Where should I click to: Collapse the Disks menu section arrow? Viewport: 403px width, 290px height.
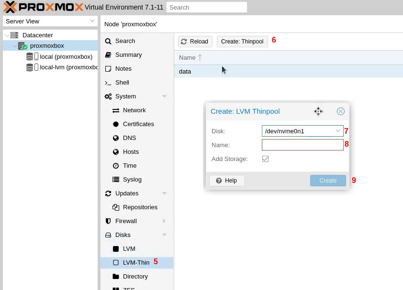(164, 235)
